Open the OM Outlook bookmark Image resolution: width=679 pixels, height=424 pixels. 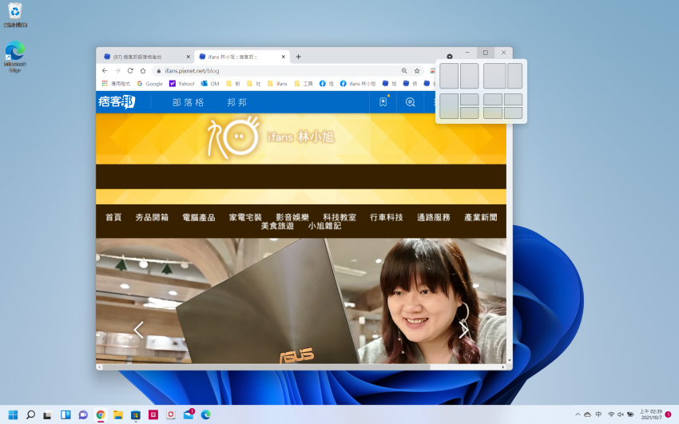click(x=210, y=84)
